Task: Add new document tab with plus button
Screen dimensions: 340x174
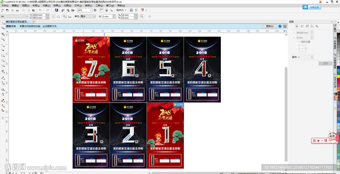Action: pyautogui.click(x=34, y=22)
